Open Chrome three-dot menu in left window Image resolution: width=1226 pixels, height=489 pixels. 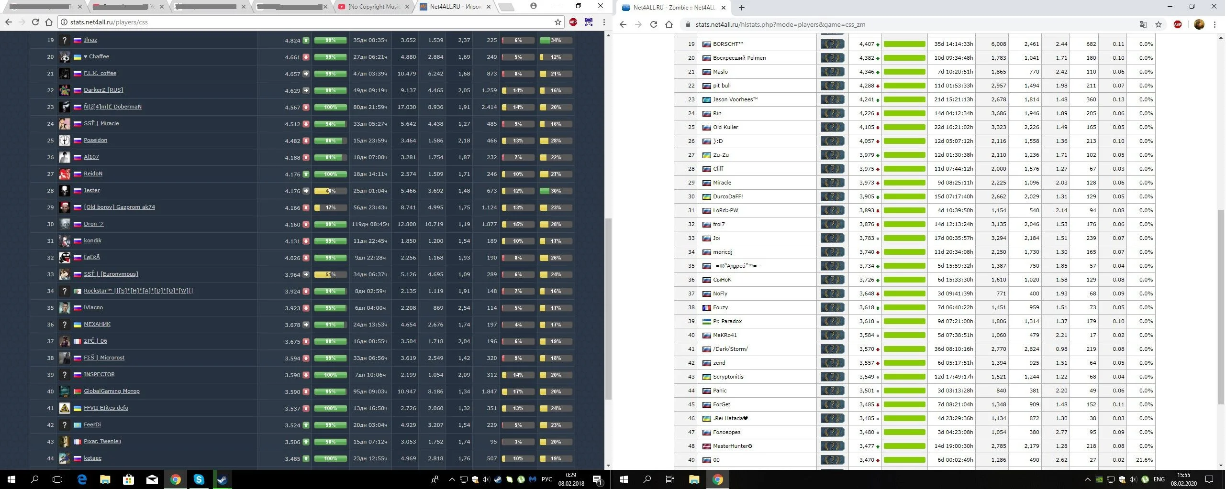click(604, 22)
